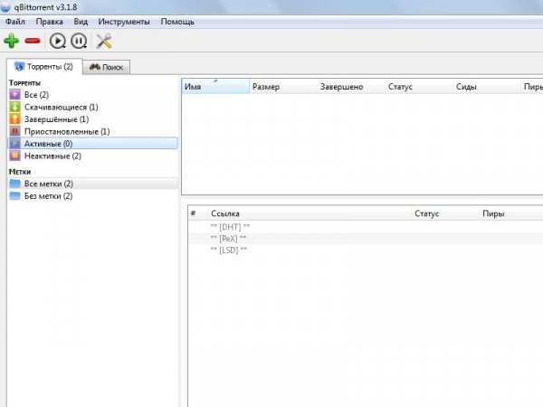Switch to the Торренты (2) tab

(x=44, y=66)
